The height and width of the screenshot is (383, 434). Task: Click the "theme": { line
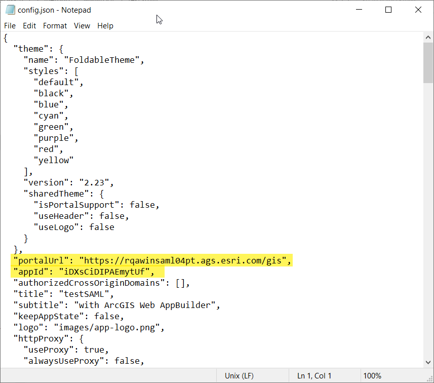[38, 49]
